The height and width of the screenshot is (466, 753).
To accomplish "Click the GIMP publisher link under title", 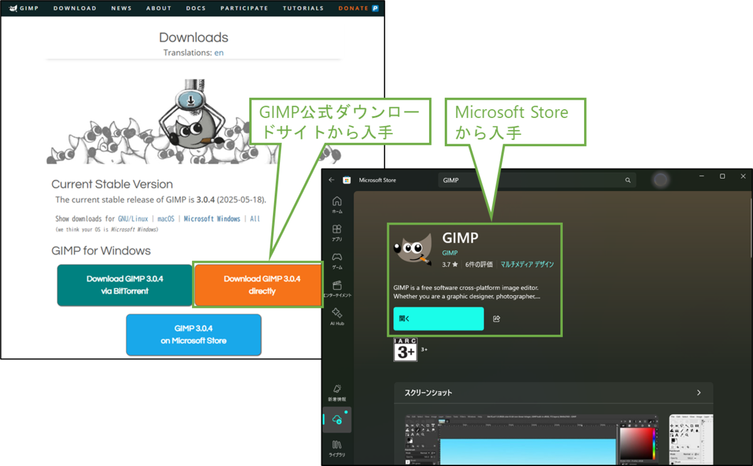I will (x=451, y=253).
